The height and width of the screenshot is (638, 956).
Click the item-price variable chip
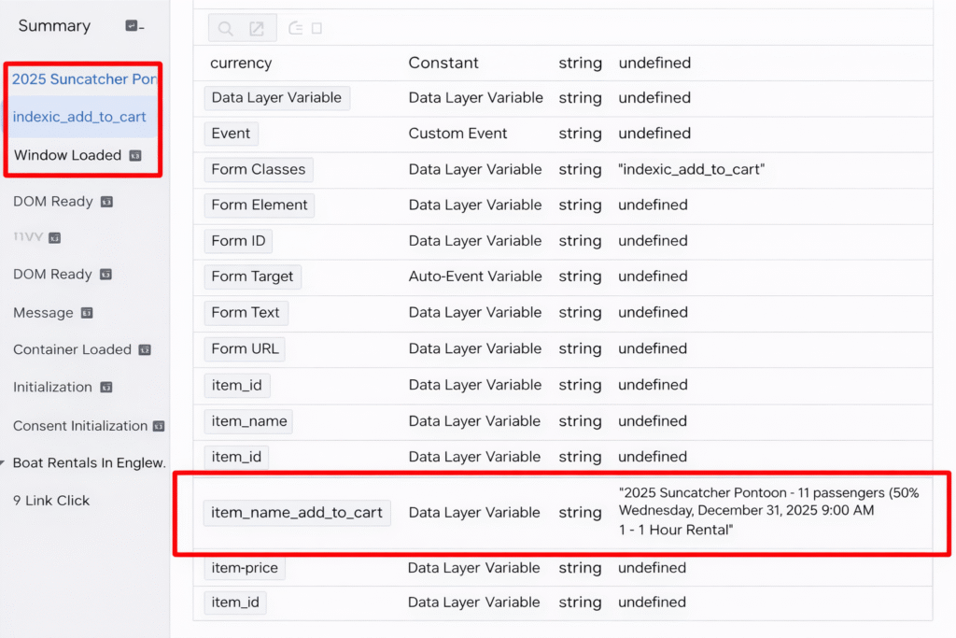pyautogui.click(x=245, y=568)
